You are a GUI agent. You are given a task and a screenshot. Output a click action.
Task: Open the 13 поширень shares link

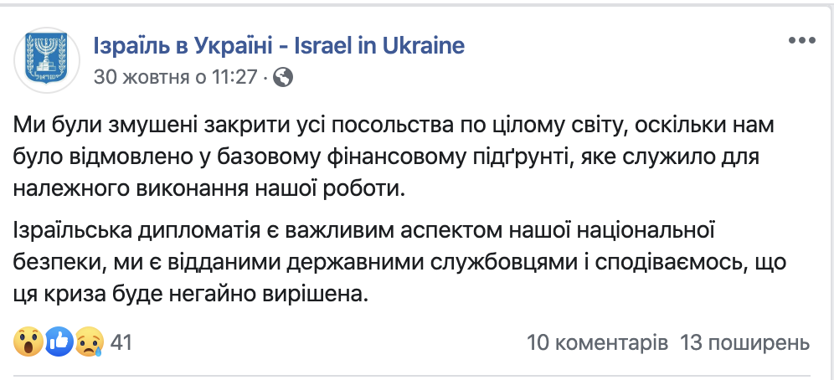point(745,343)
